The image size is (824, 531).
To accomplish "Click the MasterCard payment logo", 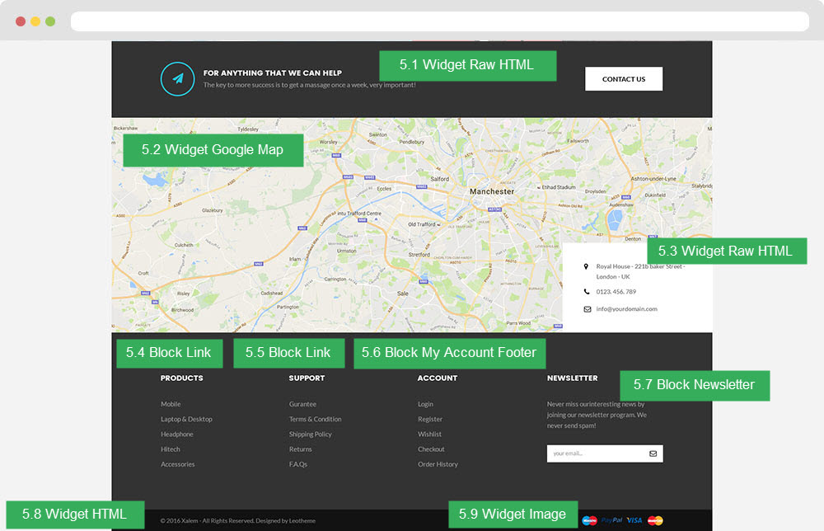I will click(655, 520).
